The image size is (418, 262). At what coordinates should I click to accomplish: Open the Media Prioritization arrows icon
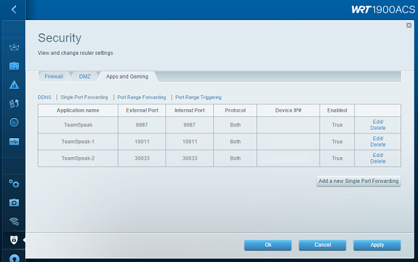pos(14,104)
